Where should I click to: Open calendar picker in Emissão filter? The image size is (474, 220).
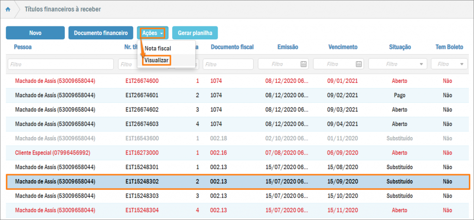[x=304, y=64]
